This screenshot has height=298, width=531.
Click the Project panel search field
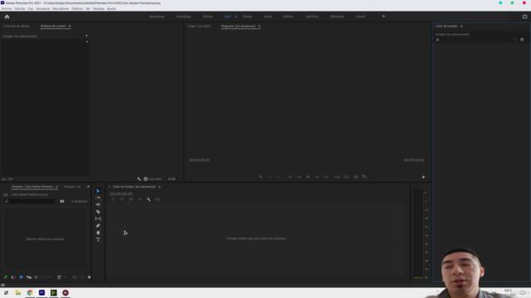pyautogui.click(x=30, y=201)
